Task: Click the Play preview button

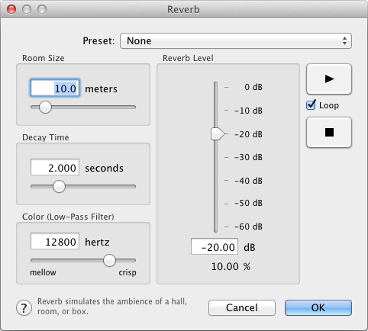Action: [x=329, y=79]
